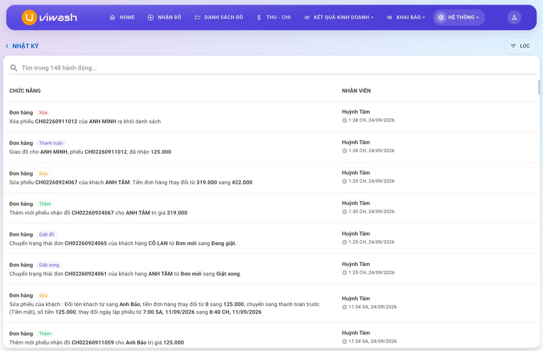Click the list icon of KẾT QUẢ KINH DOANH

(306, 17)
